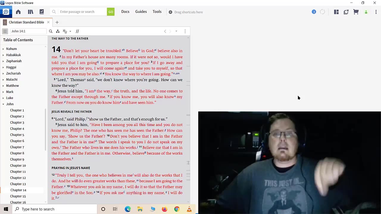The image size is (381, 214).
Task: Open interlinear options dropdown arrow
Action: (x=70, y=31)
